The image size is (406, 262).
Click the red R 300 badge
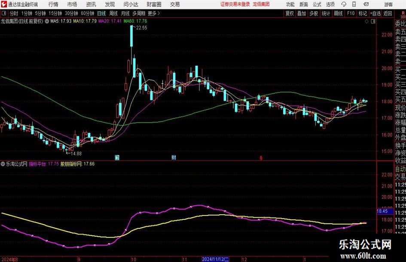(x=403, y=15)
